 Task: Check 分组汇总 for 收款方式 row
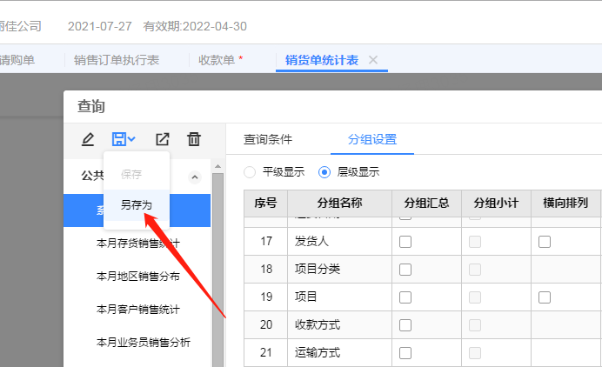point(405,325)
